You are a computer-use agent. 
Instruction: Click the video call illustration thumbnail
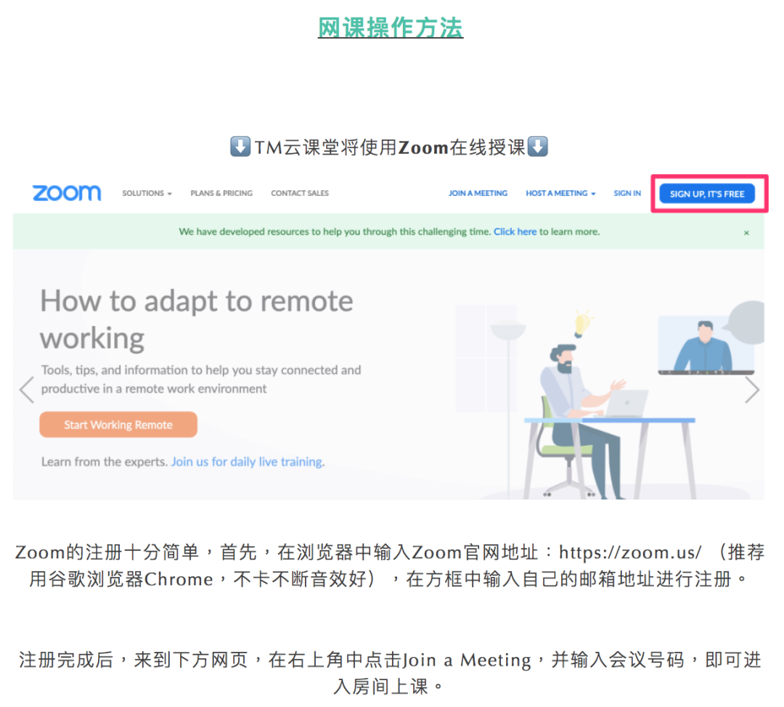[706, 346]
